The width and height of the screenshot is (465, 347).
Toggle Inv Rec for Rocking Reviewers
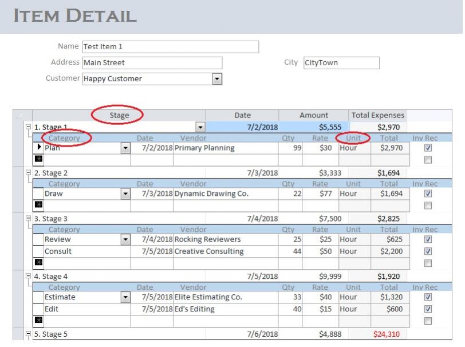pyautogui.click(x=428, y=239)
